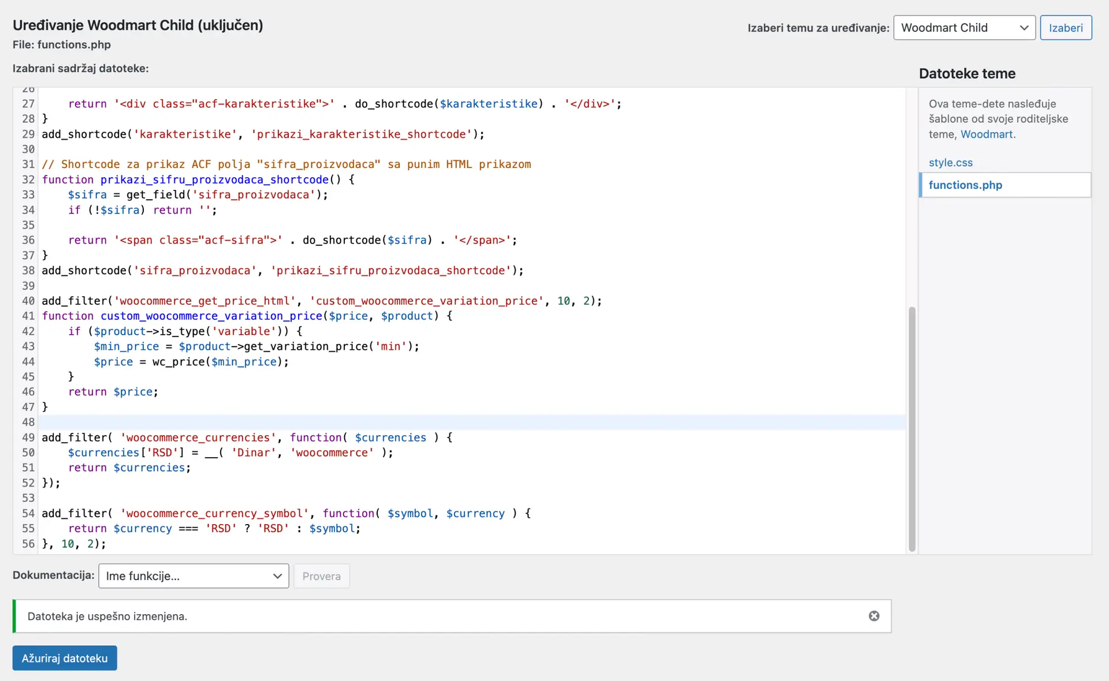Click the disabled Provera button

pos(322,576)
